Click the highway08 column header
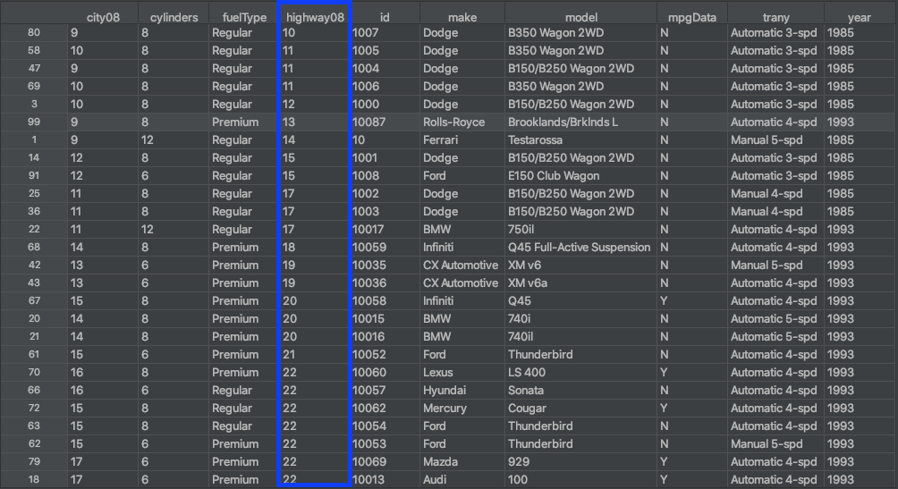898x489 pixels. pos(315,17)
